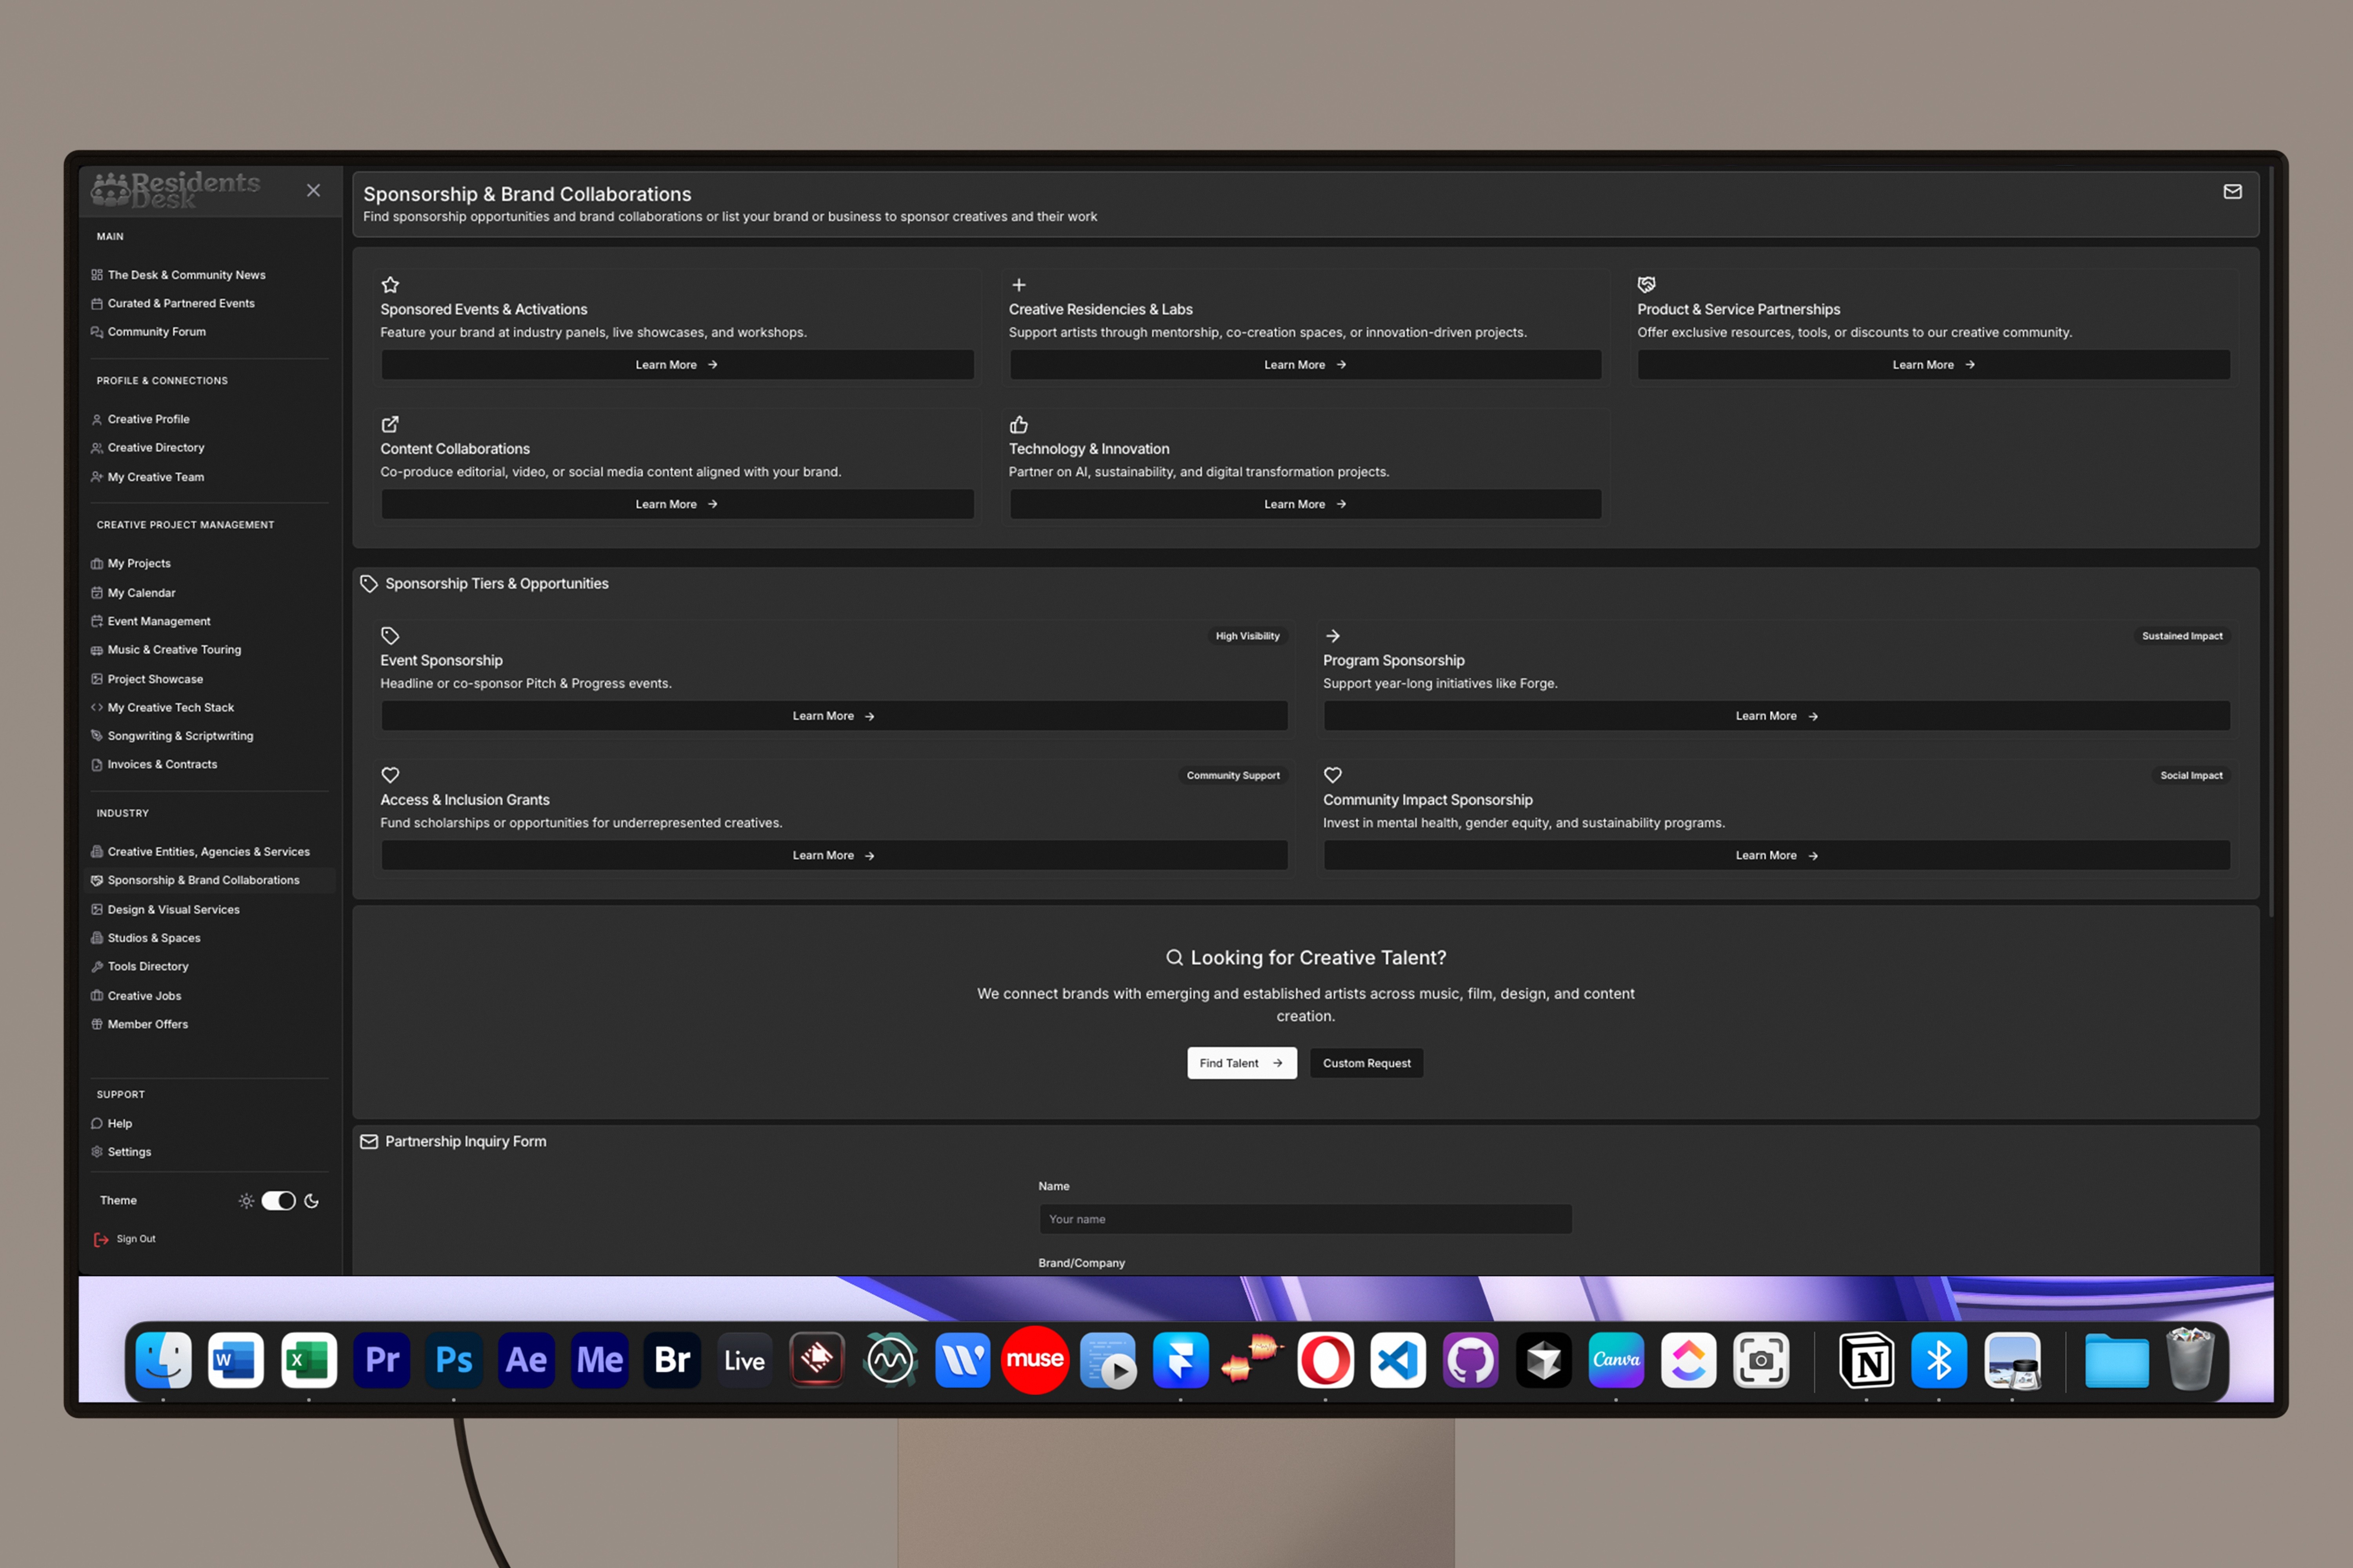Viewport: 2353px width, 1568px height.
Task: Click the external-link icon on Content Collaborations
Action: tap(390, 425)
